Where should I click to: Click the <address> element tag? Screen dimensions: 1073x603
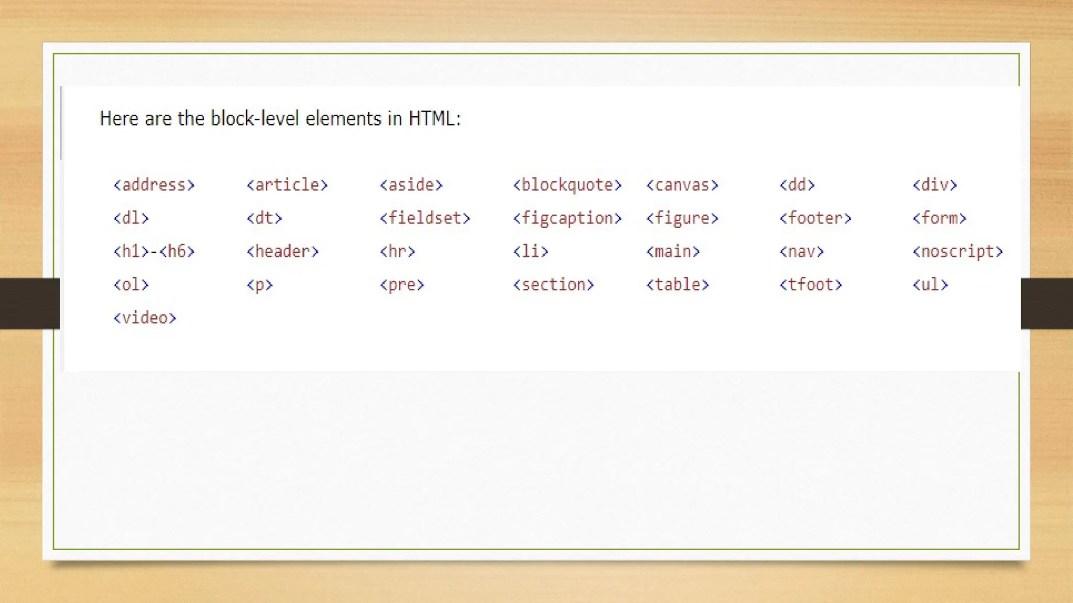(x=154, y=185)
